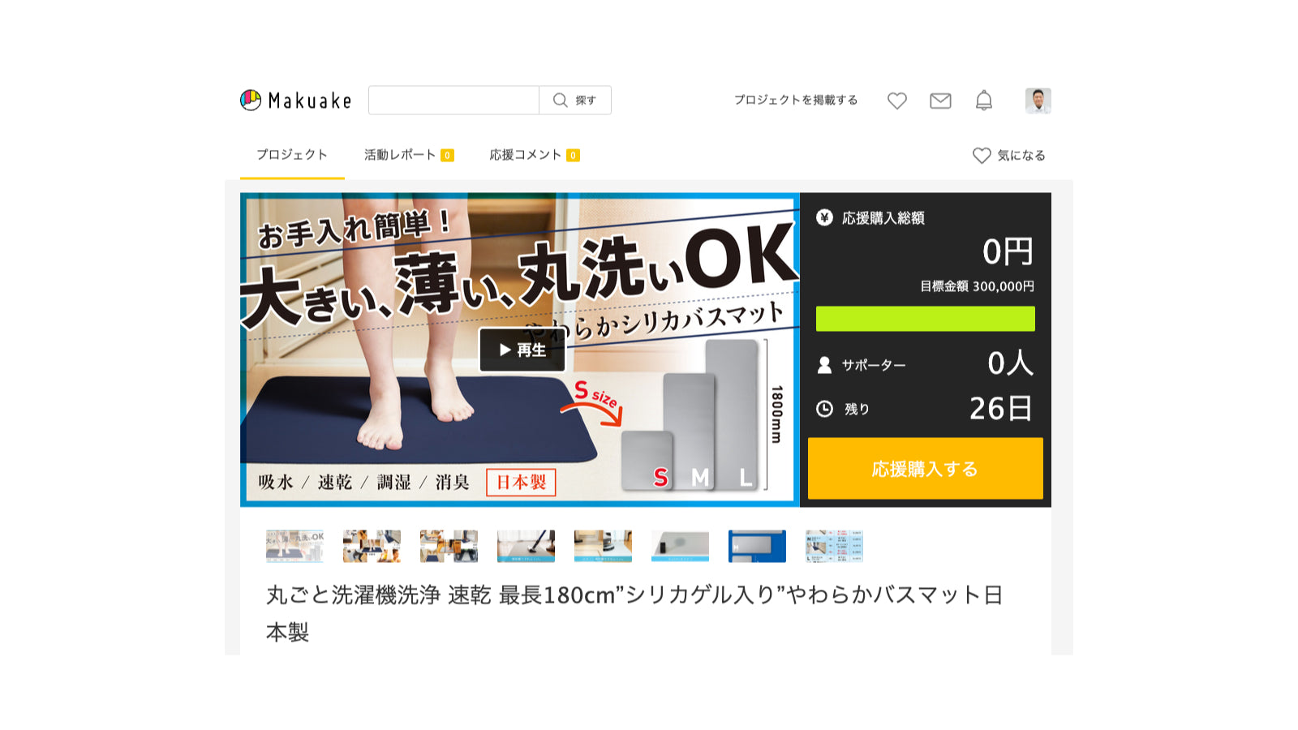Screen dimensions: 1298x730
Task: Click the green funding progress bar
Action: coord(926,319)
